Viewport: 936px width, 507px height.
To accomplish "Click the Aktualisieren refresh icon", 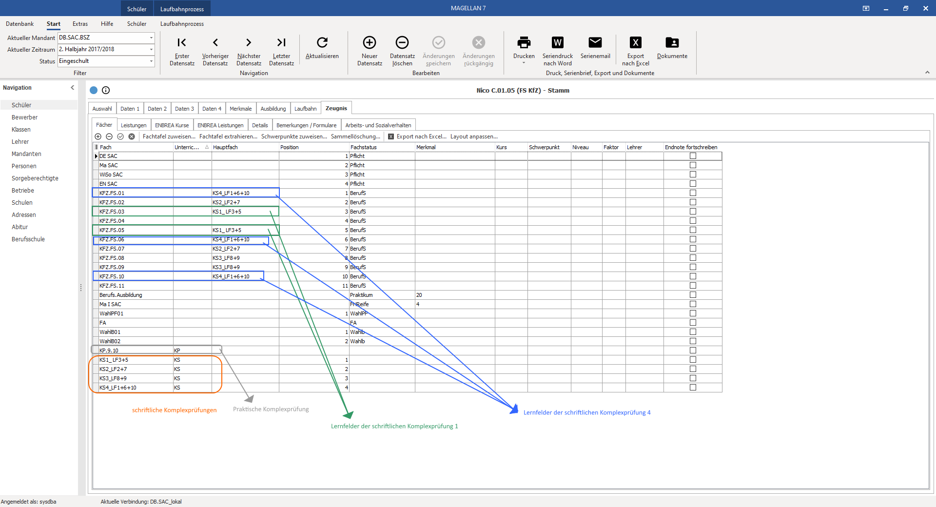I will pos(322,42).
